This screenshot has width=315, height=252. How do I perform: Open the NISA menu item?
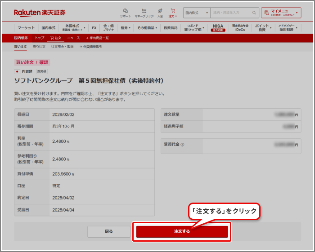point(218,28)
